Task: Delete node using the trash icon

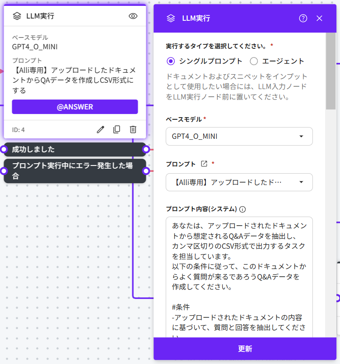Action: [x=133, y=130]
